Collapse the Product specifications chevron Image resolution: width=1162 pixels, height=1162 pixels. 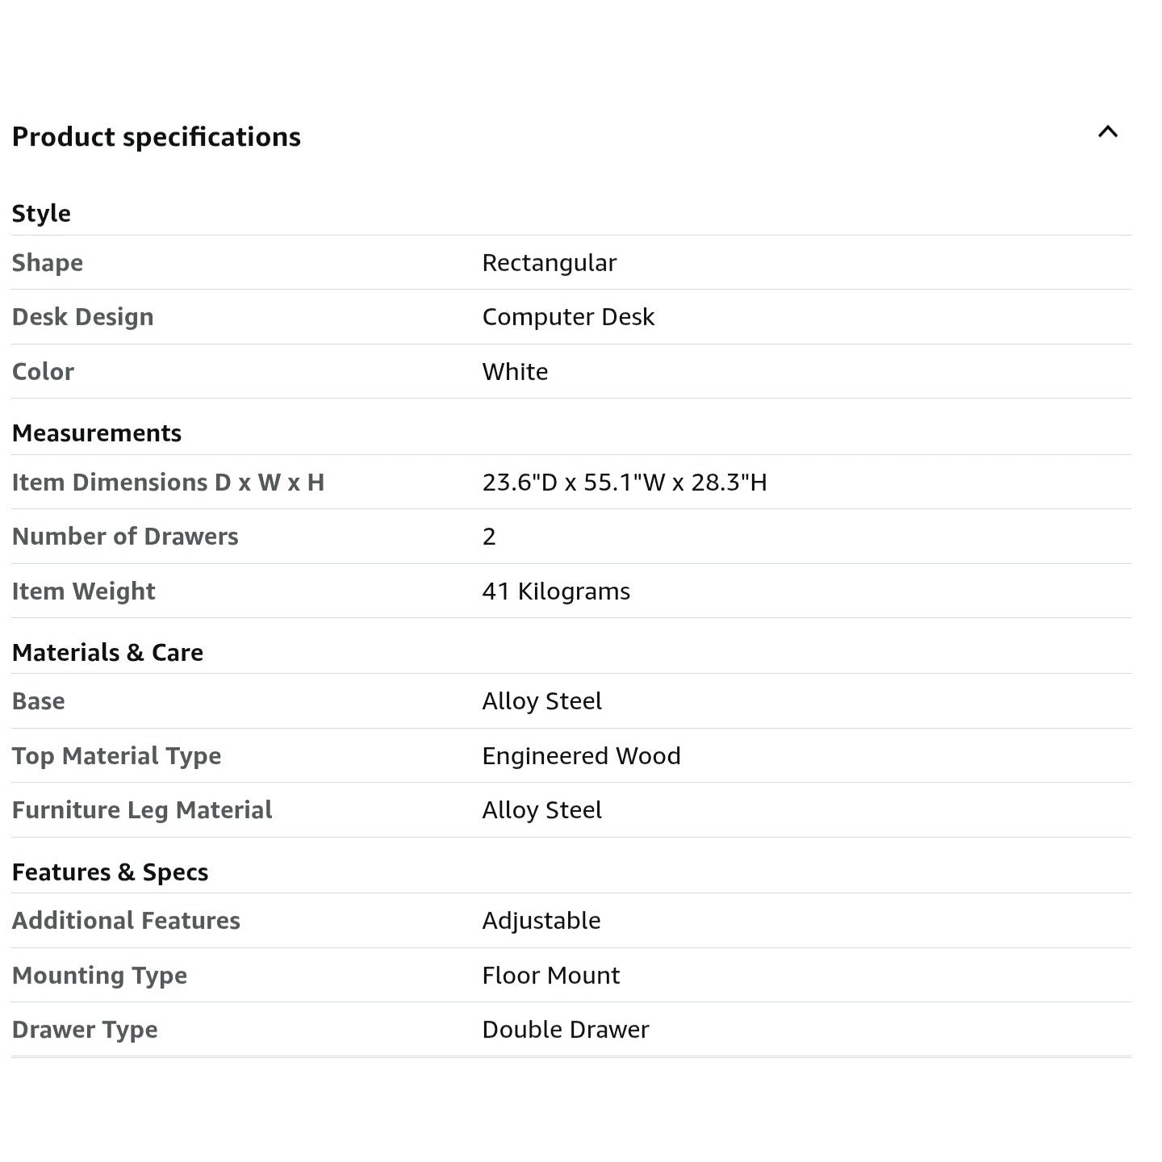pos(1107,132)
